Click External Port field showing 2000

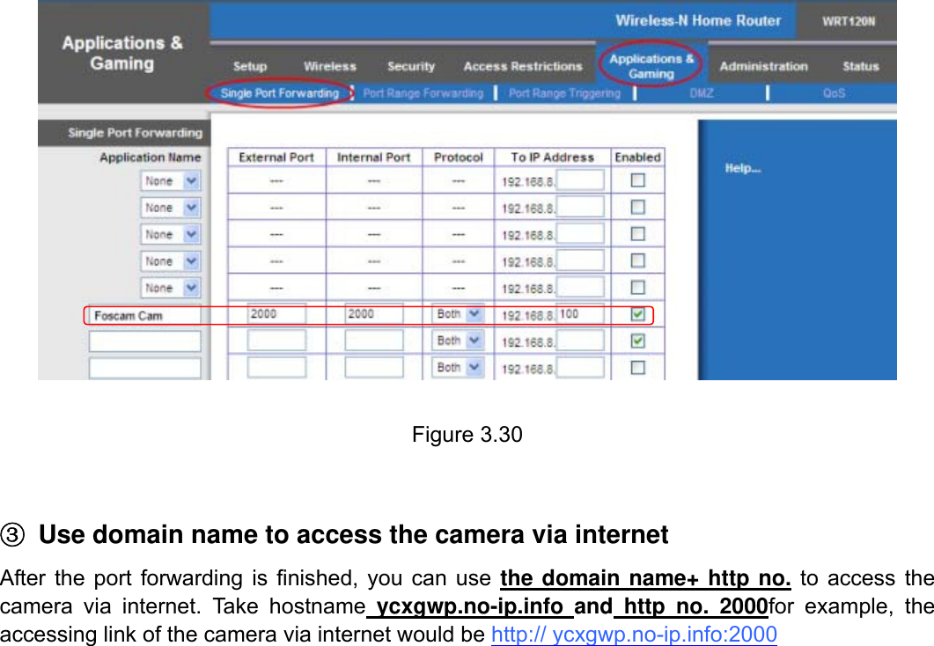[x=276, y=314]
